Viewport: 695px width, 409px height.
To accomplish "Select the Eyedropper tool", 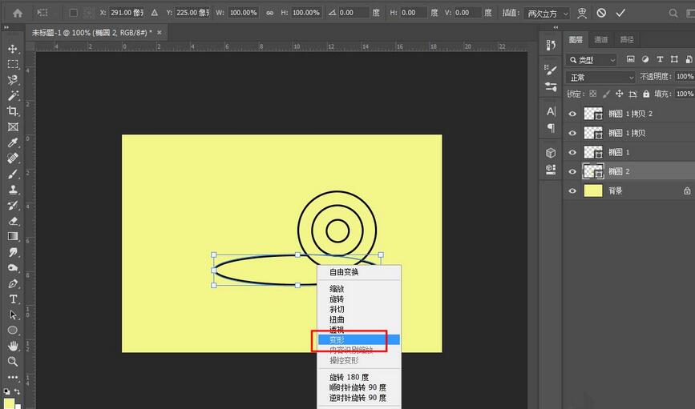I will pyautogui.click(x=13, y=142).
